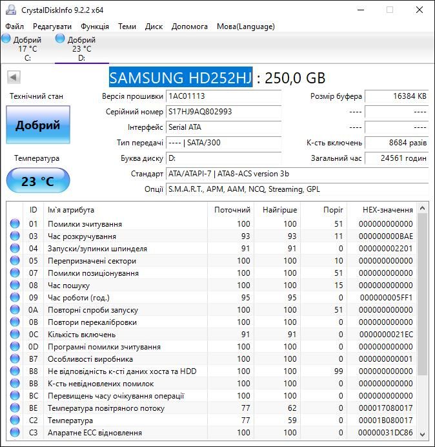Select the Помилки зчитування attribute row

click(212, 224)
